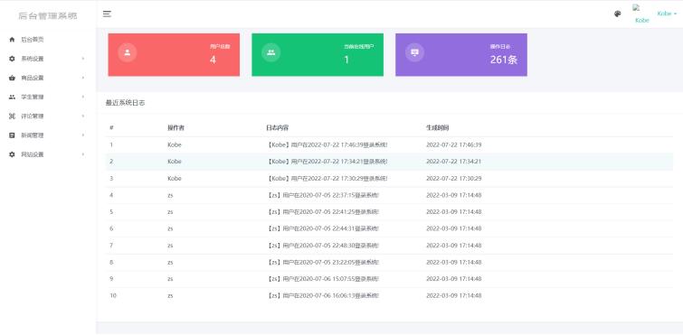The image size is (683, 335).
Task: Click the command-symbol icon for 评论管理
Action: pyautogui.click(x=12, y=116)
